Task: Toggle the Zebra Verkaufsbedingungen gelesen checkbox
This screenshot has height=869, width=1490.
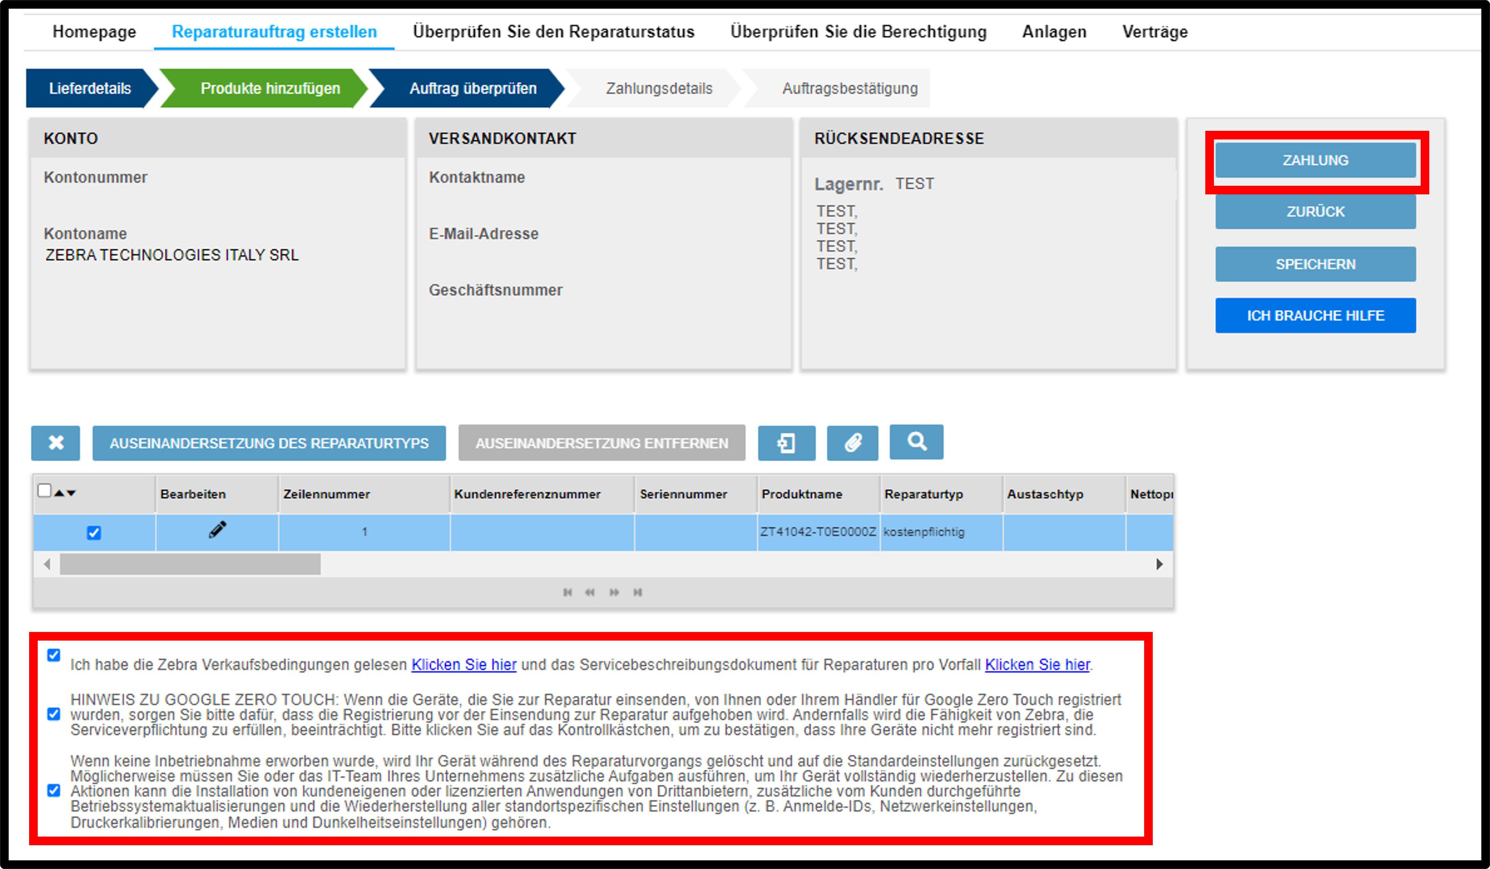Action: click(54, 655)
